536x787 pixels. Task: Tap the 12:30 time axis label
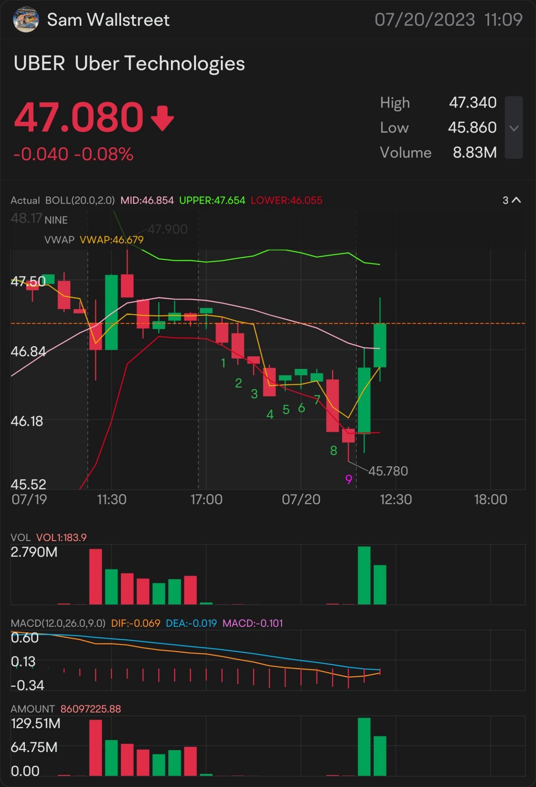click(x=396, y=500)
